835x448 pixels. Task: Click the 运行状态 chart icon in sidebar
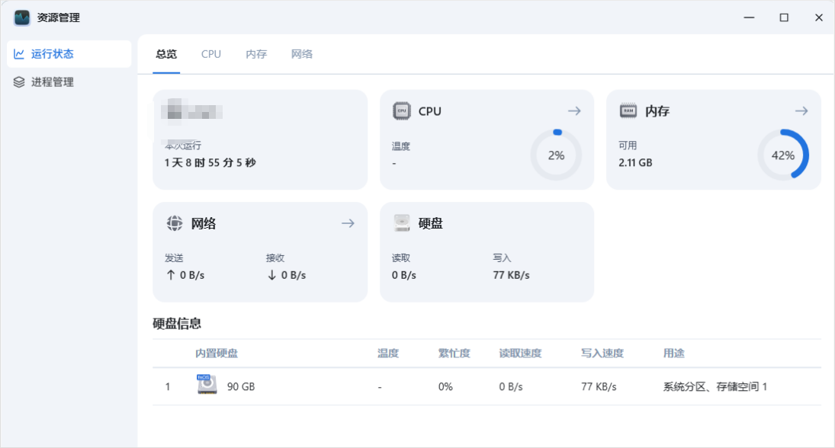tap(19, 54)
